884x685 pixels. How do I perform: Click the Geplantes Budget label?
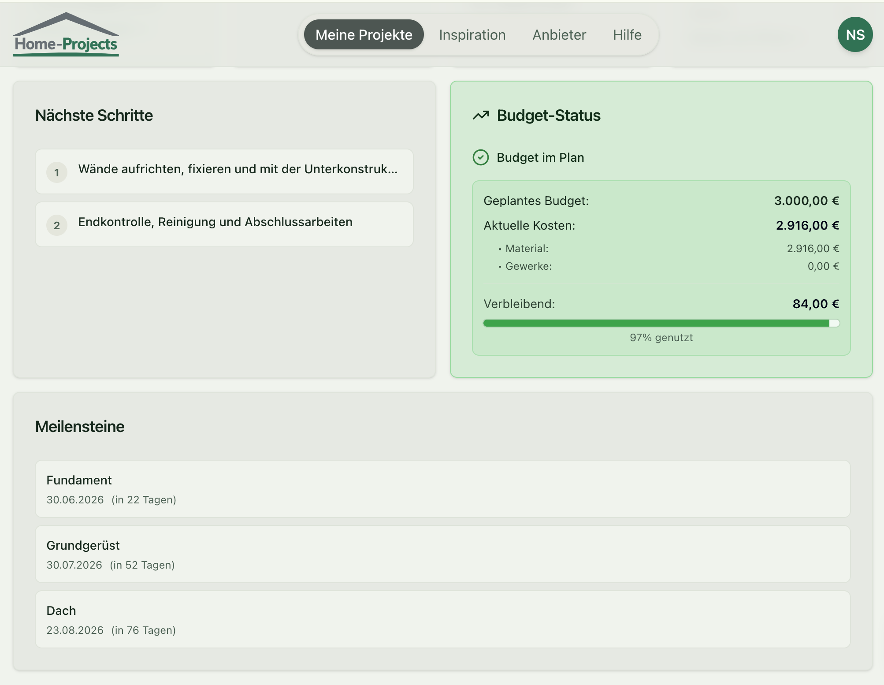pyautogui.click(x=536, y=201)
